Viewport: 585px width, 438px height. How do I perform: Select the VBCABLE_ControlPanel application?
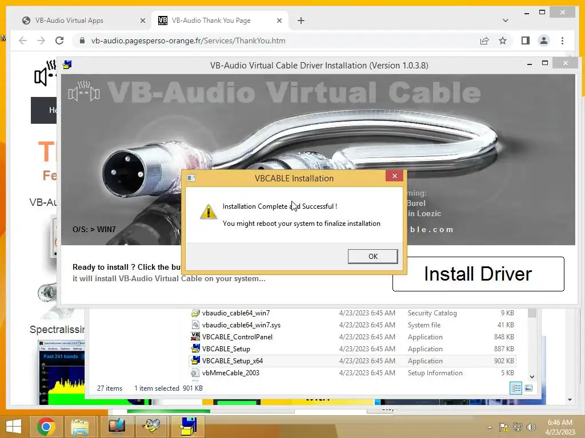click(352, 336)
